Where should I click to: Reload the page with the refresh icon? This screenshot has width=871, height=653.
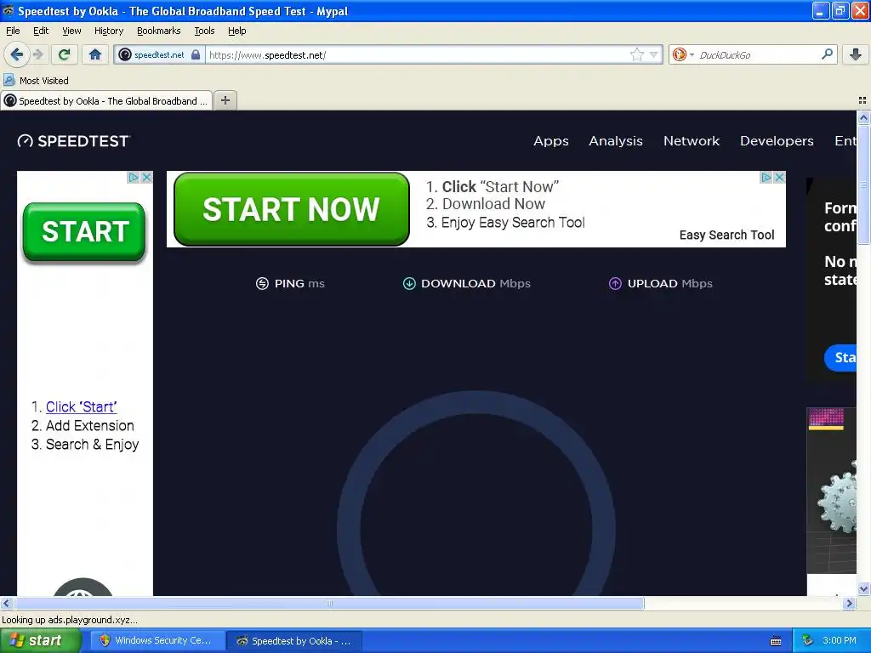tap(64, 54)
